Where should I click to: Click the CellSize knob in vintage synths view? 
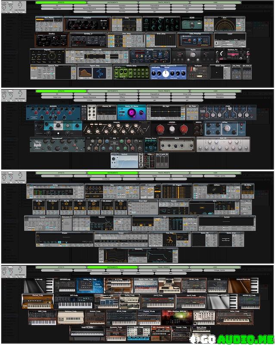click(x=4, y=272)
